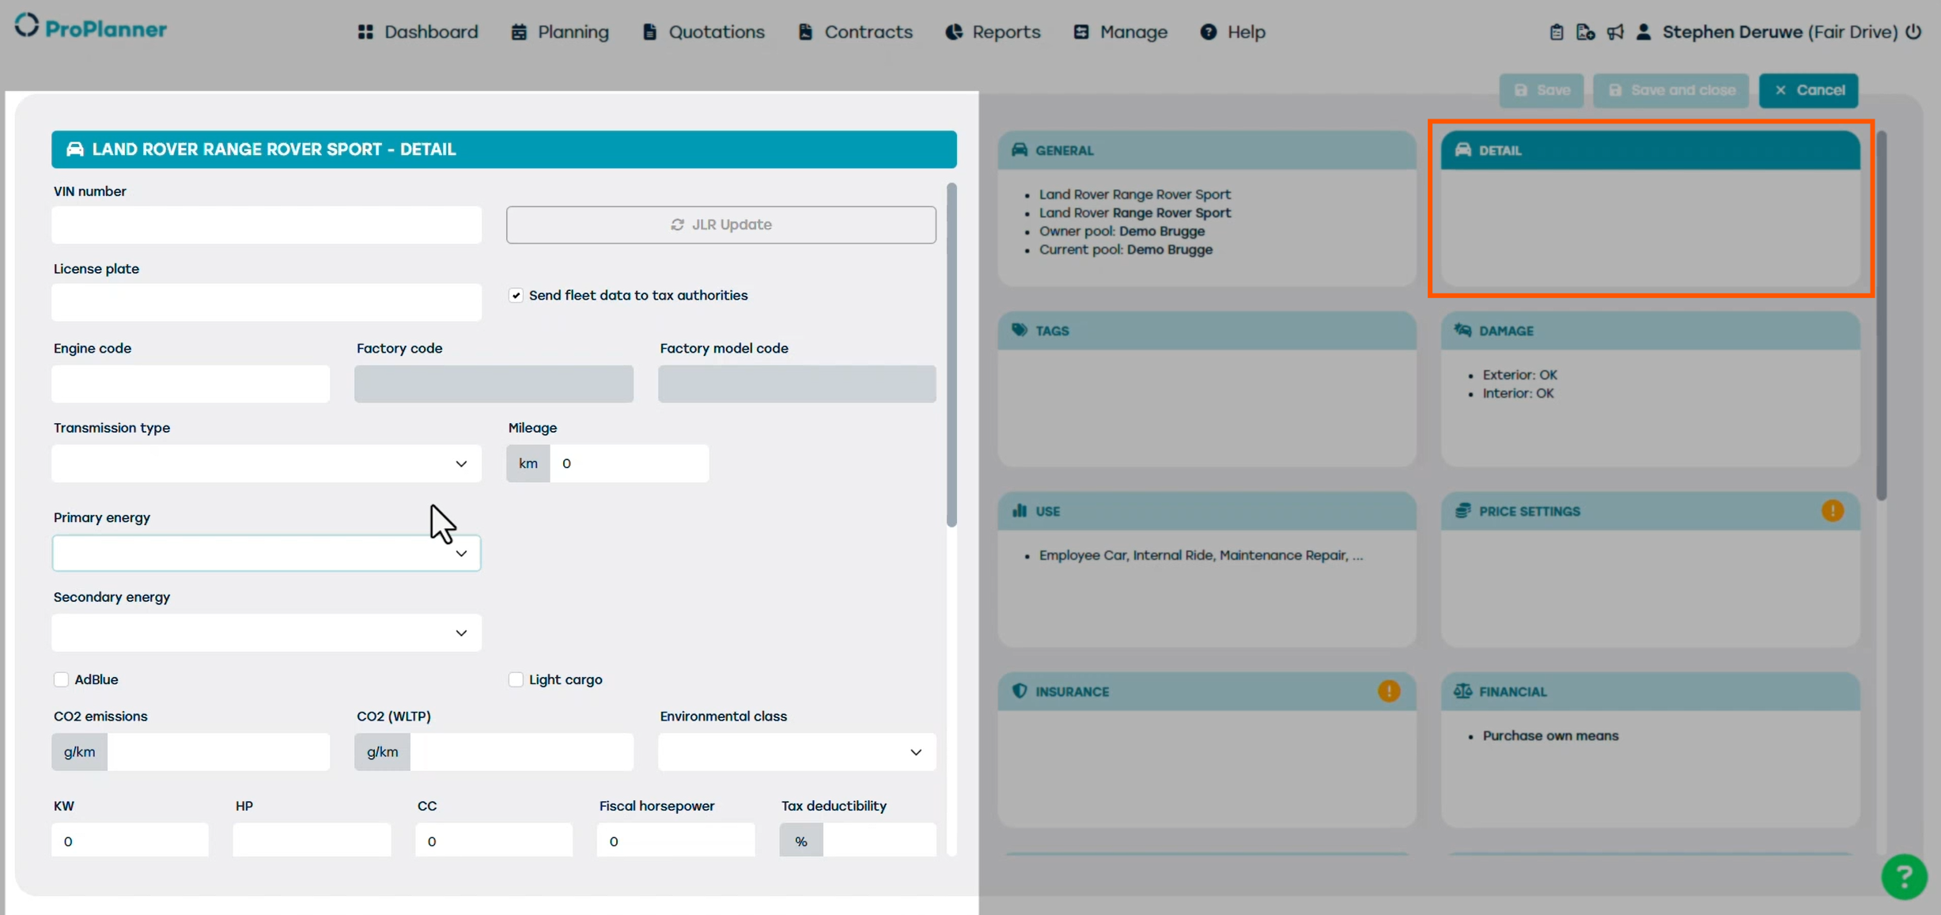
Task: Click the Price Settings warning icon
Action: (x=1832, y=511)
